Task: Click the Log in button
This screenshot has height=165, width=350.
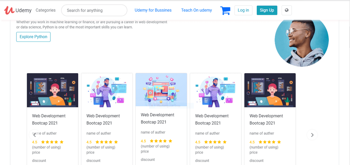Action: click(x=243, y=10)
